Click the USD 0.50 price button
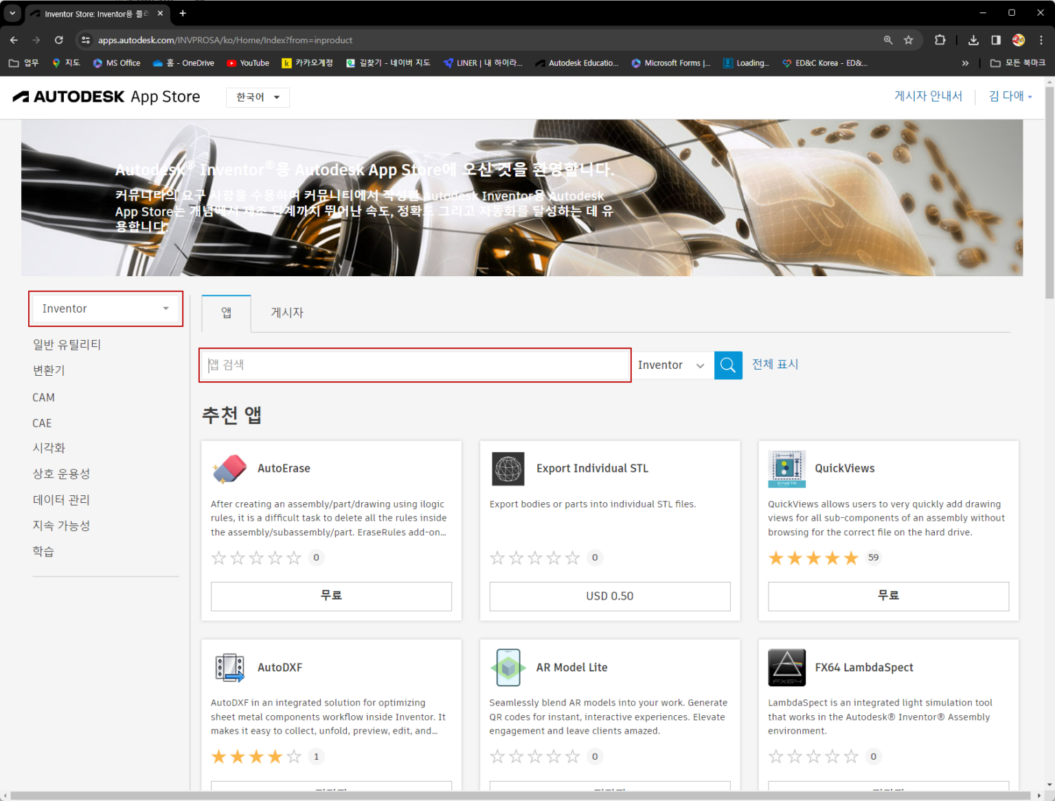 point(610,596)
